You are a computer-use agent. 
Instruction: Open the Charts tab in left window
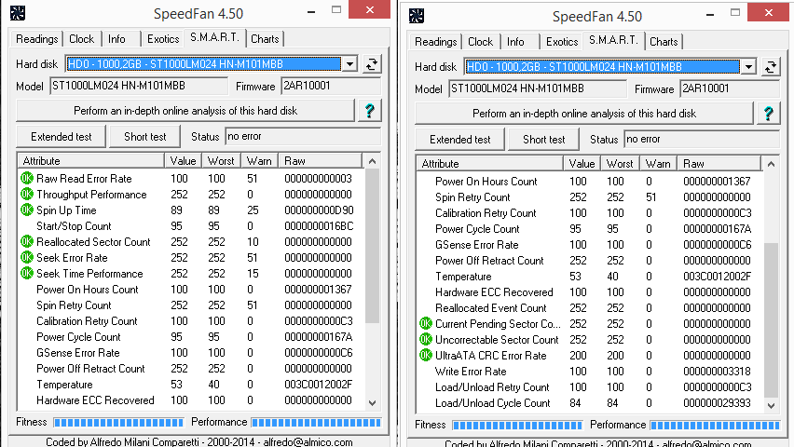tap(265, 39)
